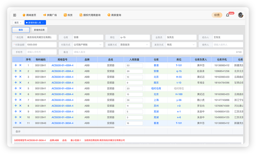The width and height of the screenshot is (256, 154).
Task: Delete row 8 with the X icon
Action: tap(20, 106)
